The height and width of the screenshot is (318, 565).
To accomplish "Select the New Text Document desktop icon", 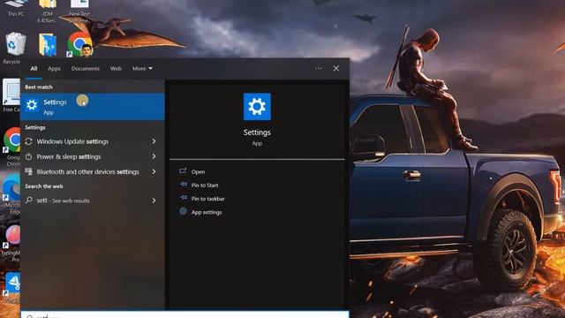I will click(x=79, y=11).
